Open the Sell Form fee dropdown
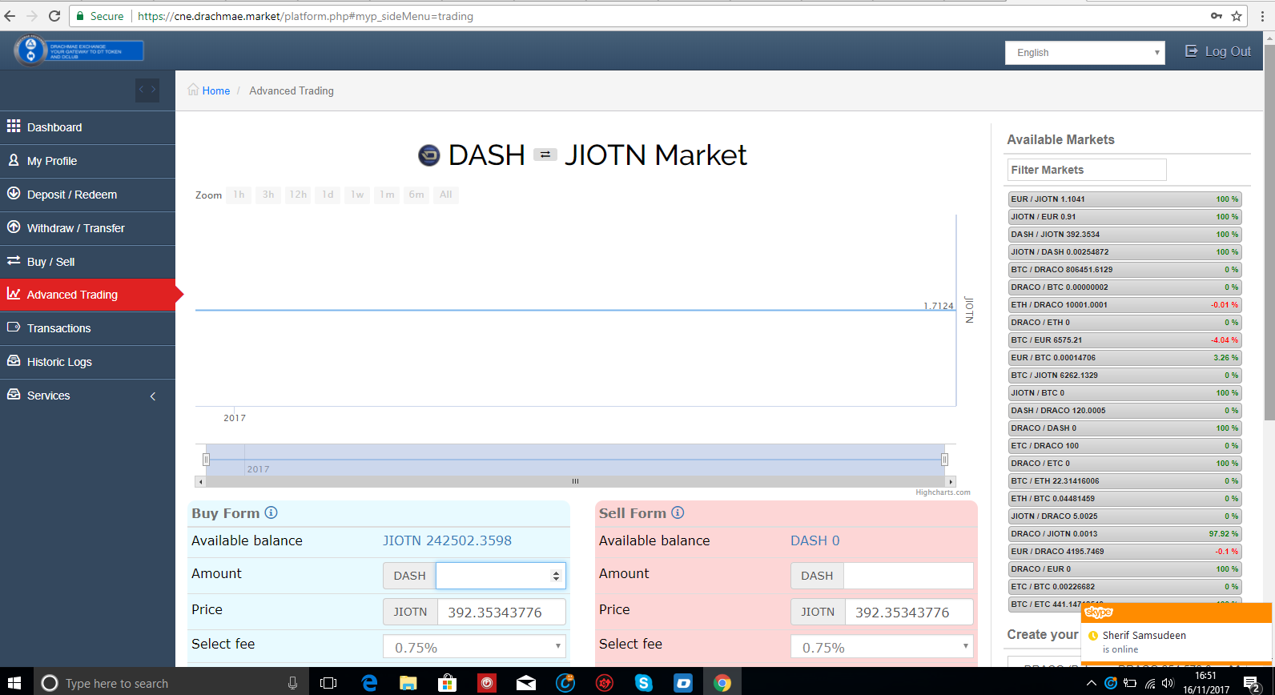Image resolution: width=1275 pixels, height=695 pixels. (882, 647)
